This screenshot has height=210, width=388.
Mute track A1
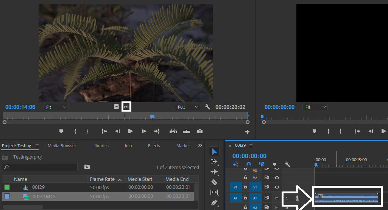coord(277,198)
